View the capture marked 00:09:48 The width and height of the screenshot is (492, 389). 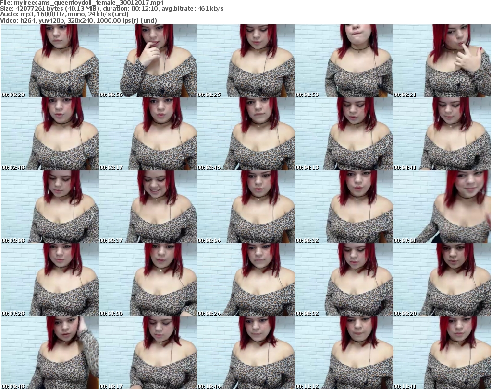(x=50, y=353)
